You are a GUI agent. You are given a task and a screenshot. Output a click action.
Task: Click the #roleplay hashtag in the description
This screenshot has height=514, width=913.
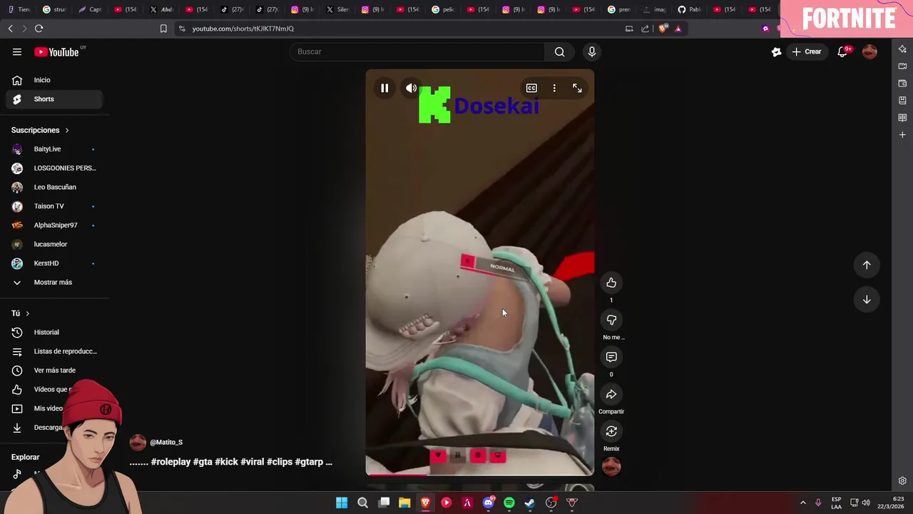170,462
